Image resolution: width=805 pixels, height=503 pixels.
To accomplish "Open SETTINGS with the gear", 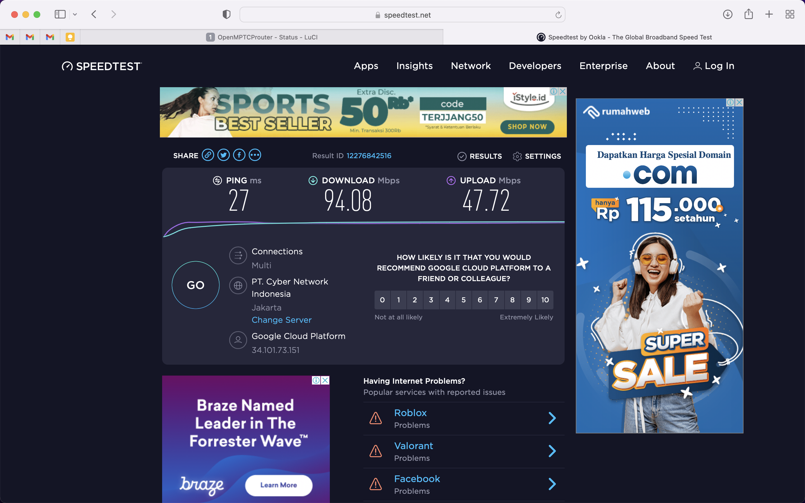I will point(537,156).
